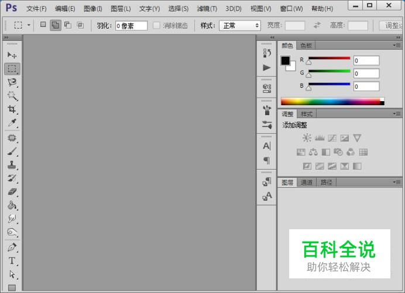Select the Clone Stamp tool
Screen dimensions: 405x293
coord(12,165)
